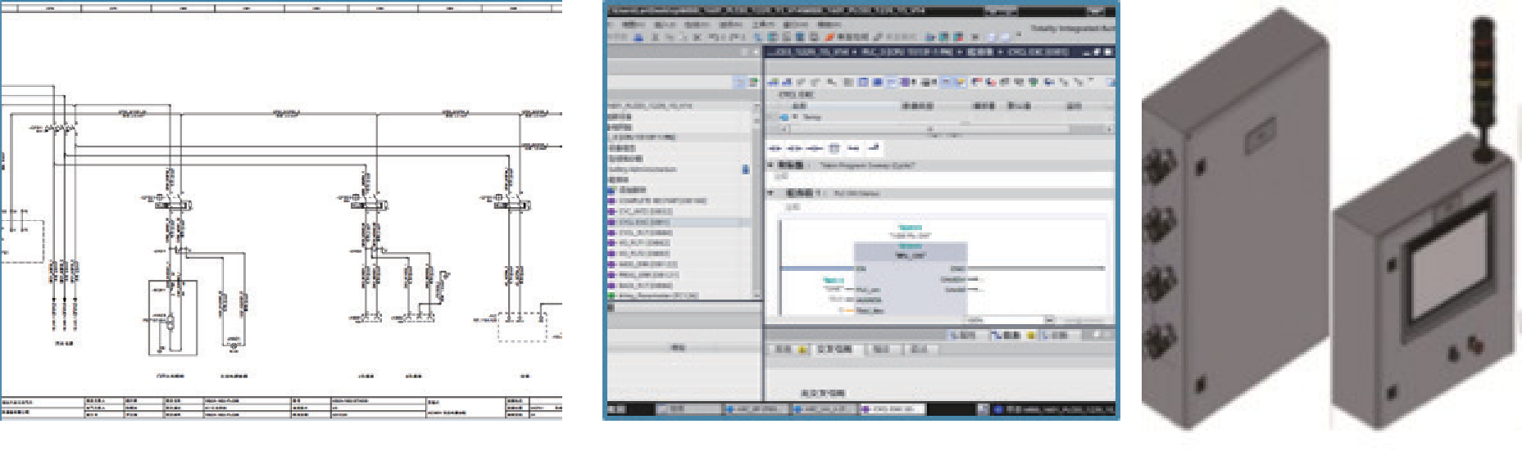
Task: Click the open branch icon in LAD toolbar
Action: click(x=853, y=149)
